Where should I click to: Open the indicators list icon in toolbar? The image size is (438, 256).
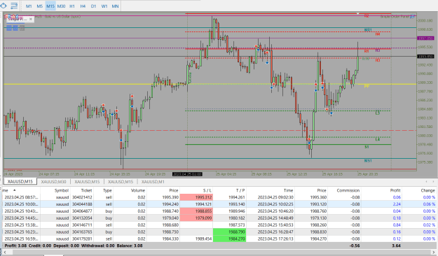pos(14,6)
